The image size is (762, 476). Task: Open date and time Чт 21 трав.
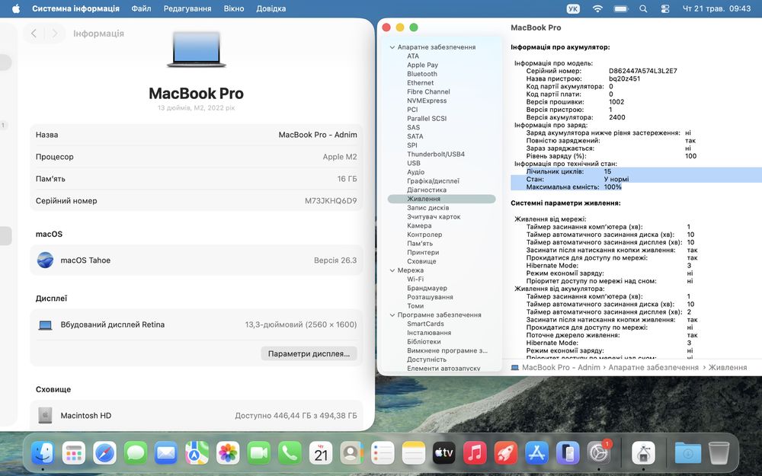click(717, 8)
